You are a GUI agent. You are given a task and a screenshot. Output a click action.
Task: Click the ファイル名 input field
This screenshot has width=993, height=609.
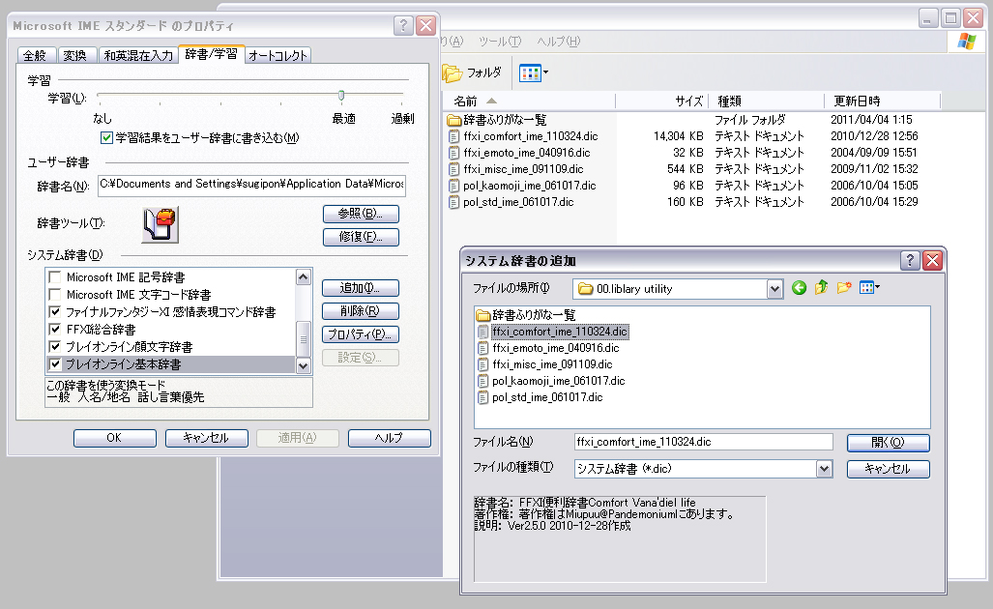tap(703, 442)
